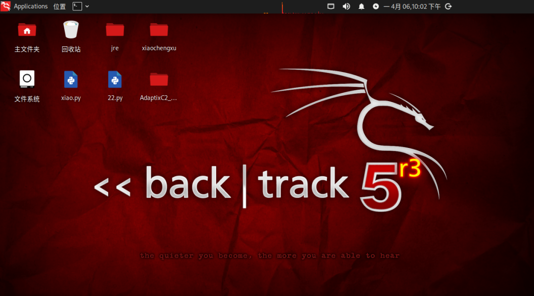
Task: Select the 回收站 trash icon
Action: pos(71,30)
